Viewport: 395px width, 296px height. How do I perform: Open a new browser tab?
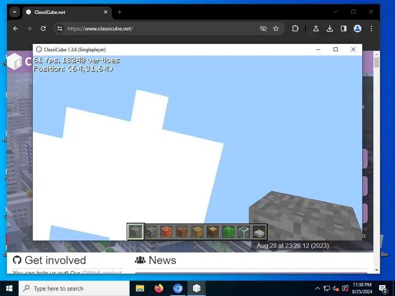coord(120,12)
